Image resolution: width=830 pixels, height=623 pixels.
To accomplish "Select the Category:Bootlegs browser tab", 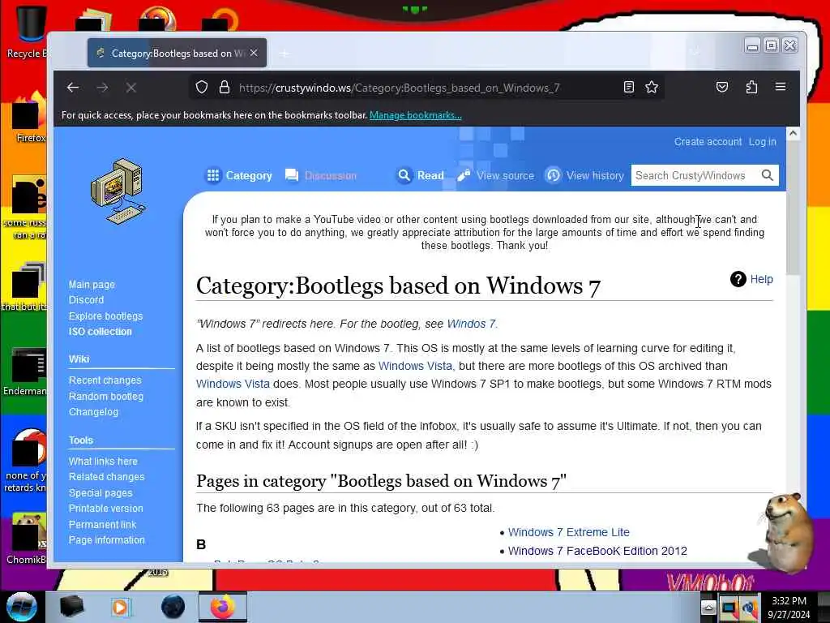I will 178,53.
